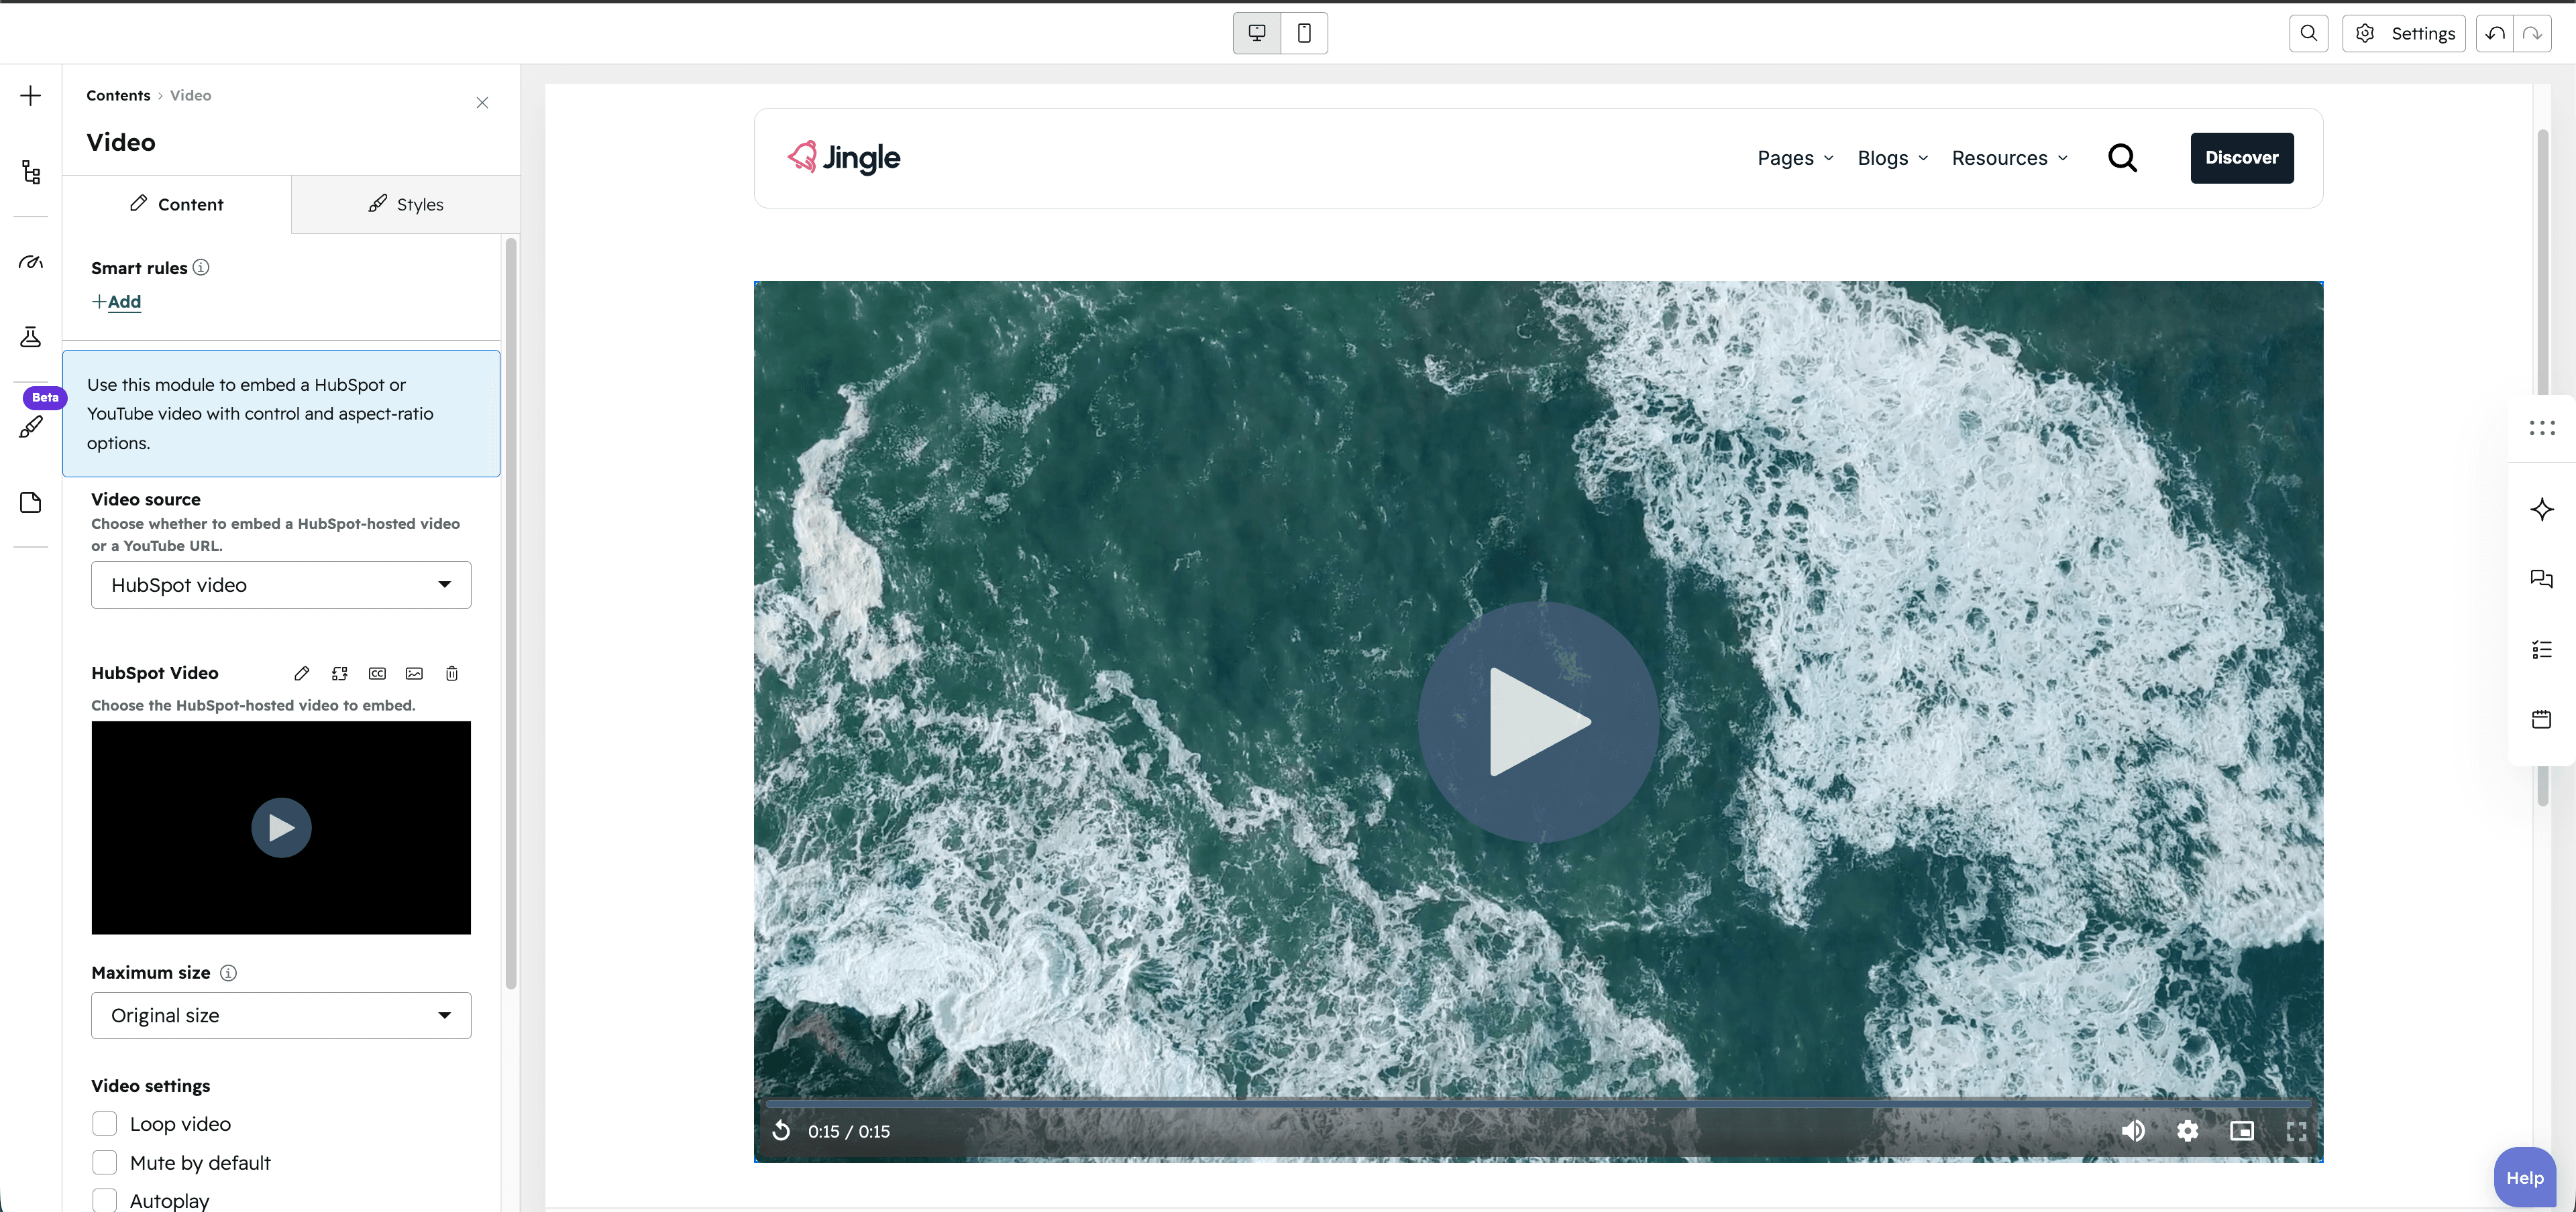The image size is (2576, 1212).
Task: Click the Discover button
Action: pyautogui.click(x=2242, y=158)
